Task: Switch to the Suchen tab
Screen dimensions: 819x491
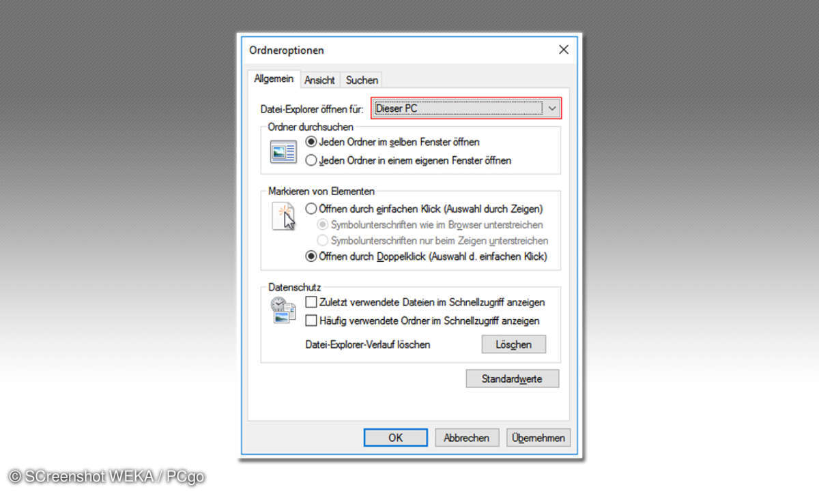Action: coord(362,80)
